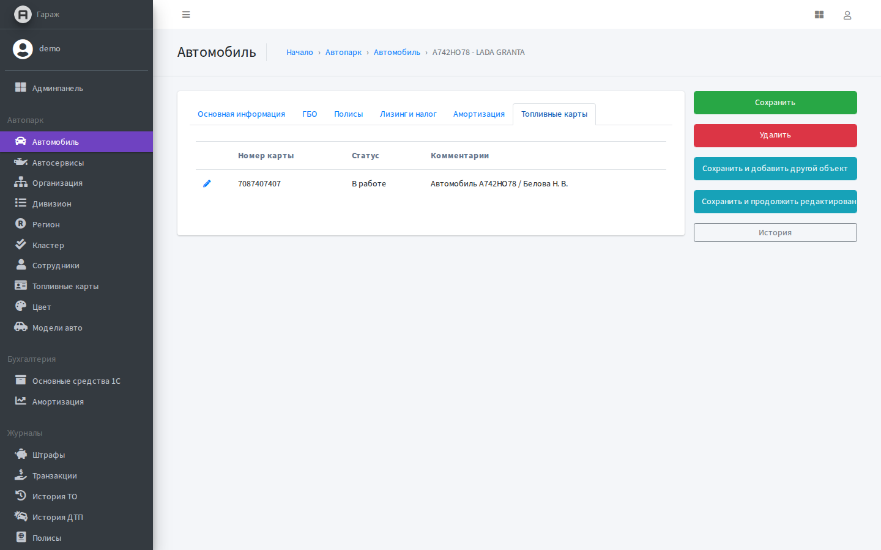Click the Регион sidebar icon
Screen dimensions: 881x550
tap(21, 224)
